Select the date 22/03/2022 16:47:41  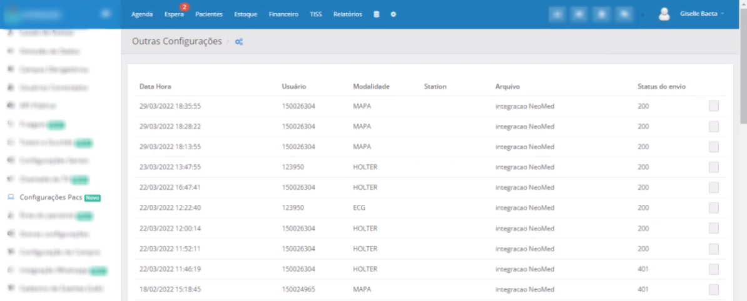pos(170,187)
